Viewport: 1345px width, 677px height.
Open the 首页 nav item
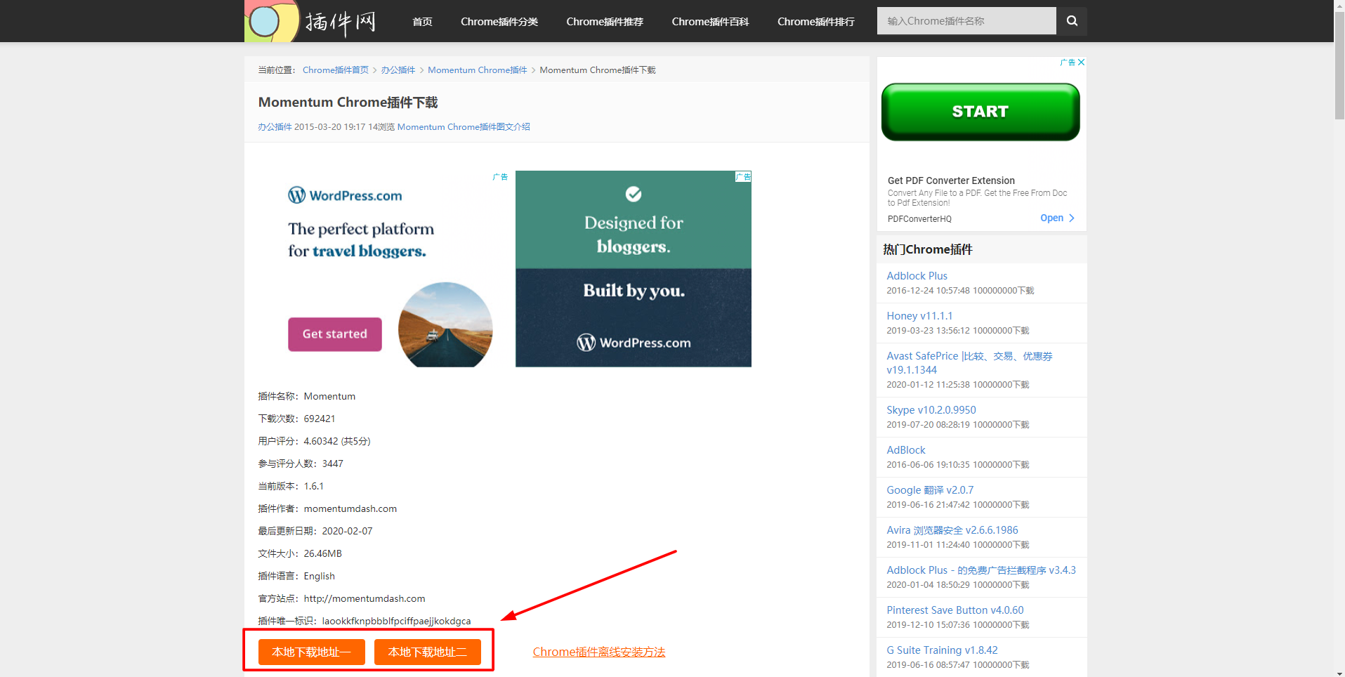pos(422,22)
